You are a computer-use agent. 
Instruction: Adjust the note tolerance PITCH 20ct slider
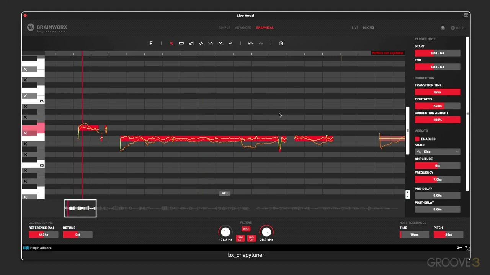448,235
